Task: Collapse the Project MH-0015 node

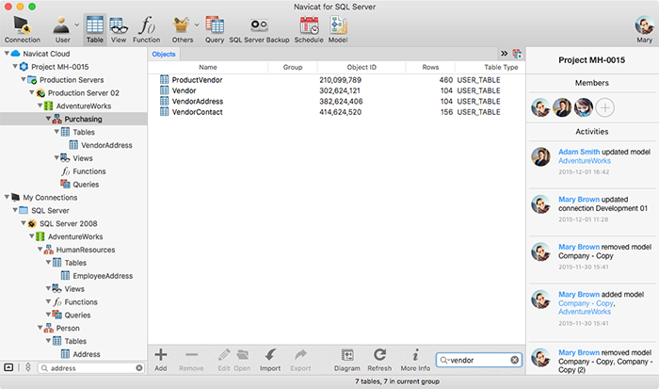Action: [x=15, y=67]
